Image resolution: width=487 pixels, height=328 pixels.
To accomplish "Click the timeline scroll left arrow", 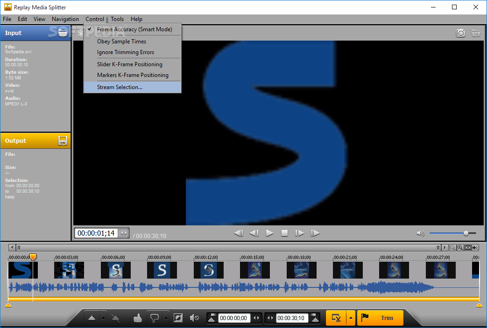I will coord(12,248).
